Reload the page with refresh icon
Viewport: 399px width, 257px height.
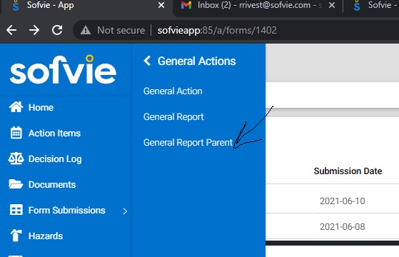point(57,30)
